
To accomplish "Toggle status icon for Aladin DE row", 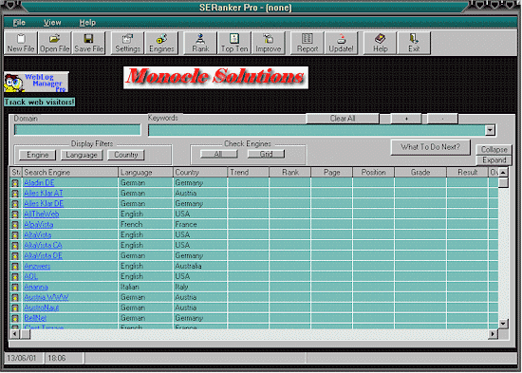I will tap(15, 183).
